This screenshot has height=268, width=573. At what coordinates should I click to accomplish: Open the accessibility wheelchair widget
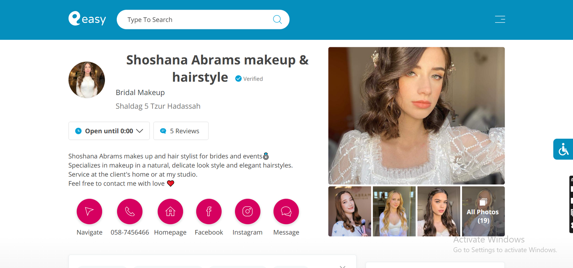(x=563, y=149)
